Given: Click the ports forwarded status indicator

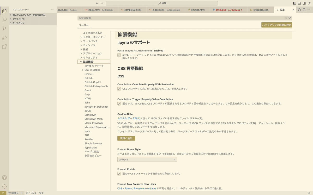Looking at the screenshot, I should pos(41,193).
